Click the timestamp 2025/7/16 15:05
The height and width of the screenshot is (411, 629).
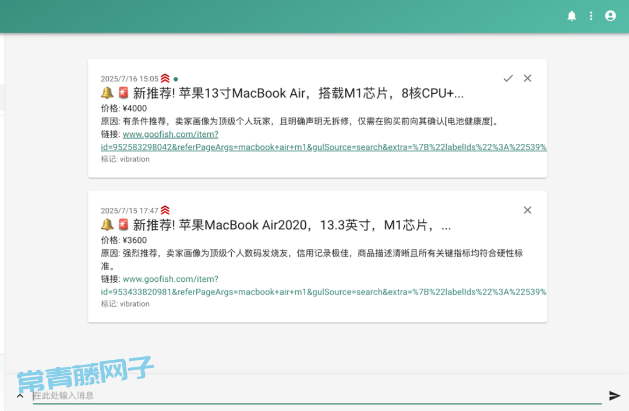(x=129, y=79)
